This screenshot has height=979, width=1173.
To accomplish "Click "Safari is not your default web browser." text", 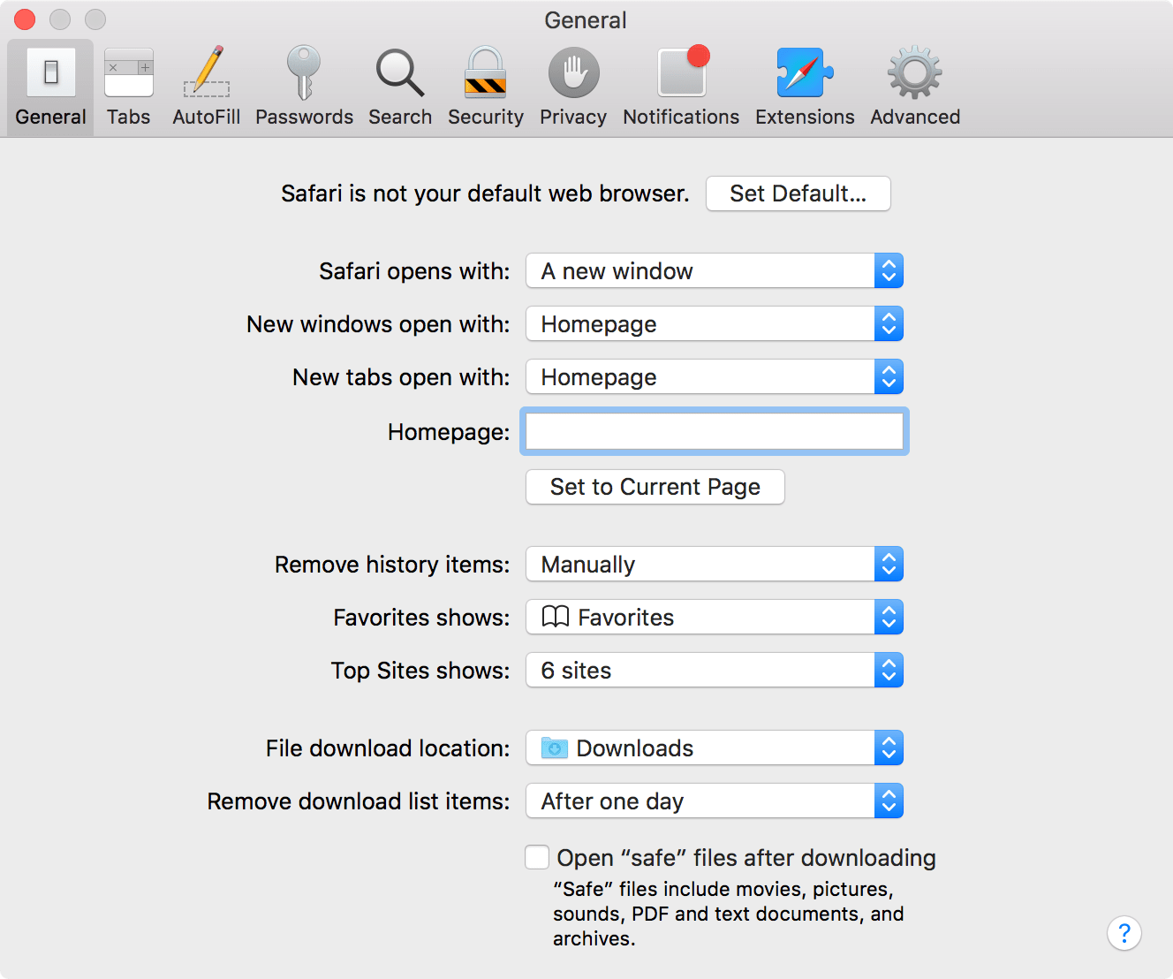I will coord(485,194).
